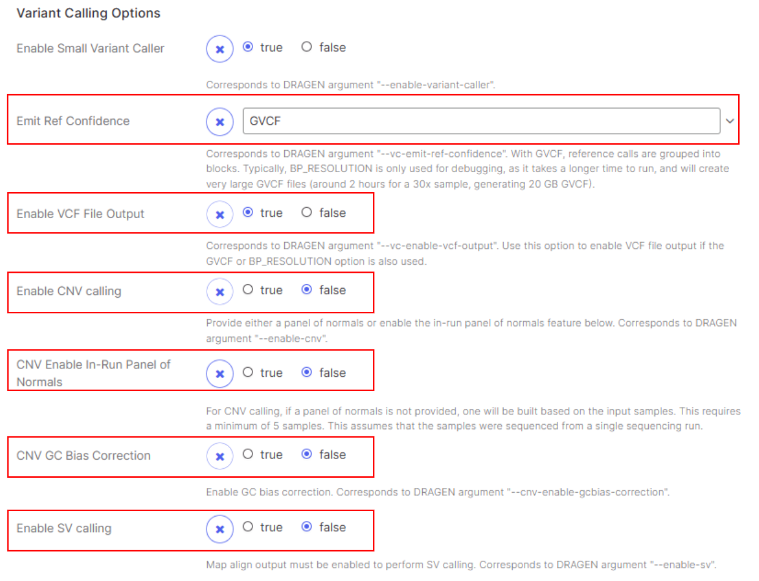Select true for Enable Small Variant Caller
759x581 pixels.
click(x=248, y=47)
